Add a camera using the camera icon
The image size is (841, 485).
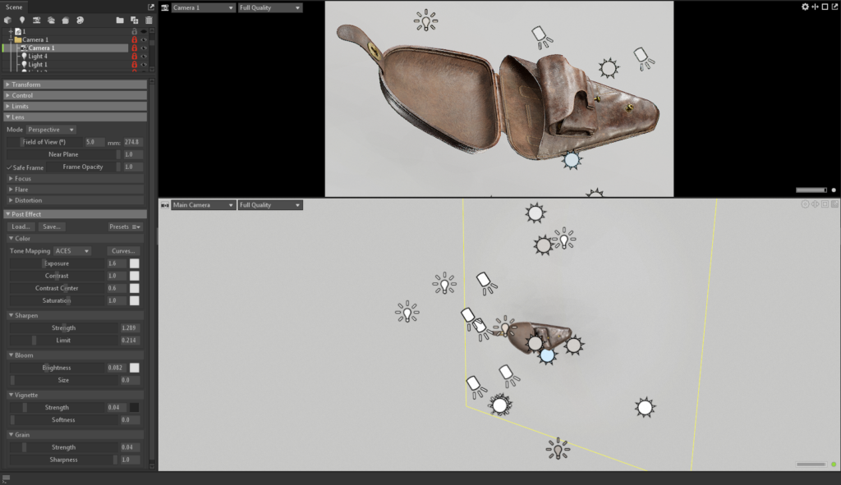click(x=37, y=20)
